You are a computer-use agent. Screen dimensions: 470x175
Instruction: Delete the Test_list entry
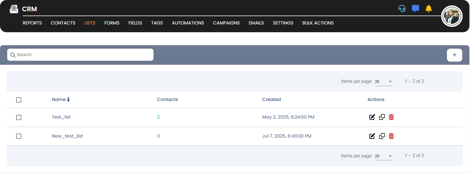point(391,117)
